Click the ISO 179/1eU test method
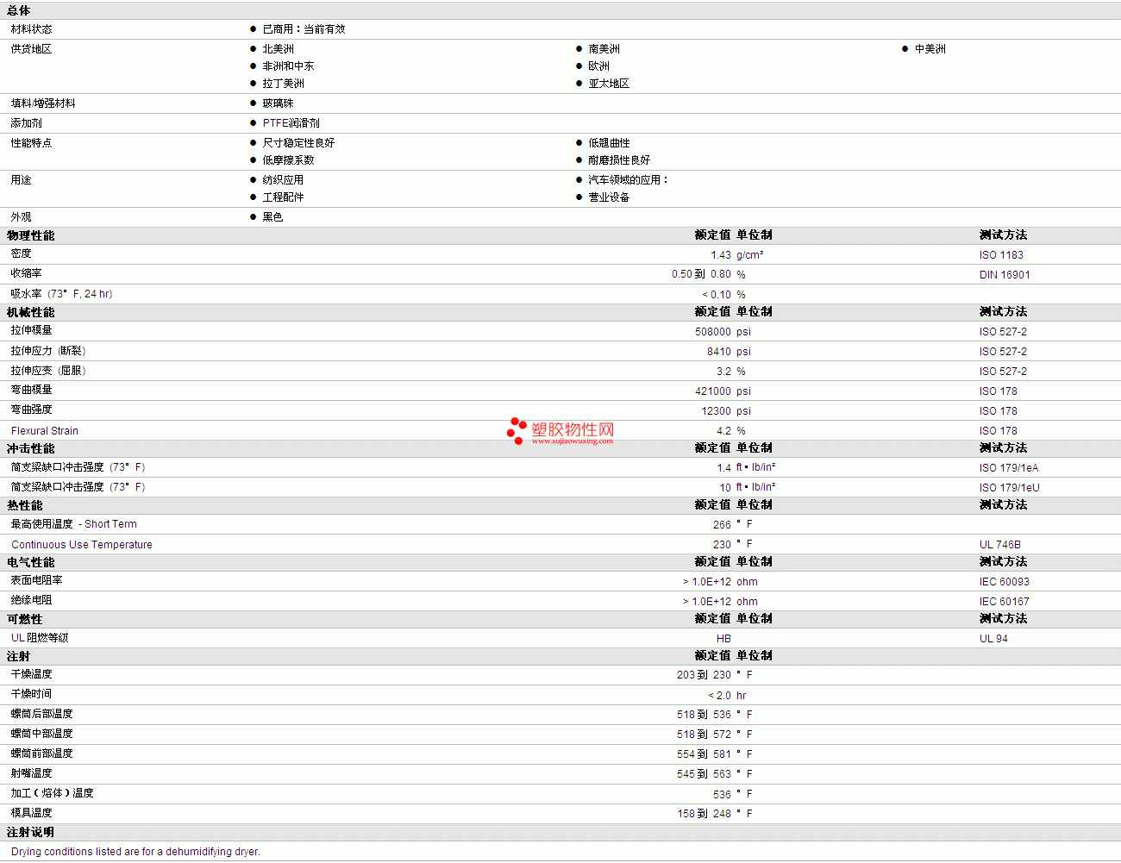Image resolution: width=1121 pixels, height=863 pixels. [x=1009, y=488]
